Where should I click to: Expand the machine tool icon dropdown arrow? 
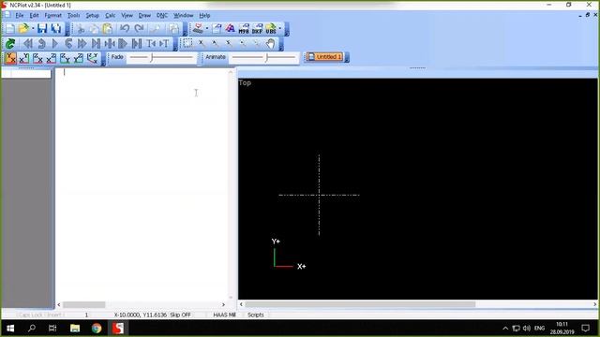tap(206, 29)
